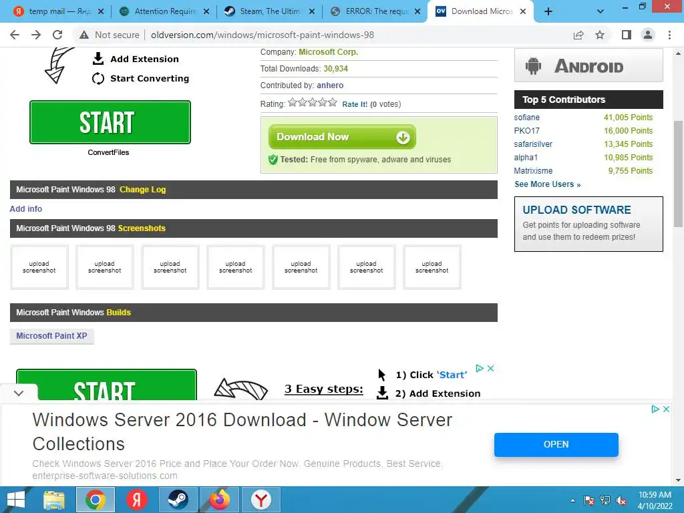Click the Android banner
The width and height of the screenshot is (684, 513).
coord(588,65)
